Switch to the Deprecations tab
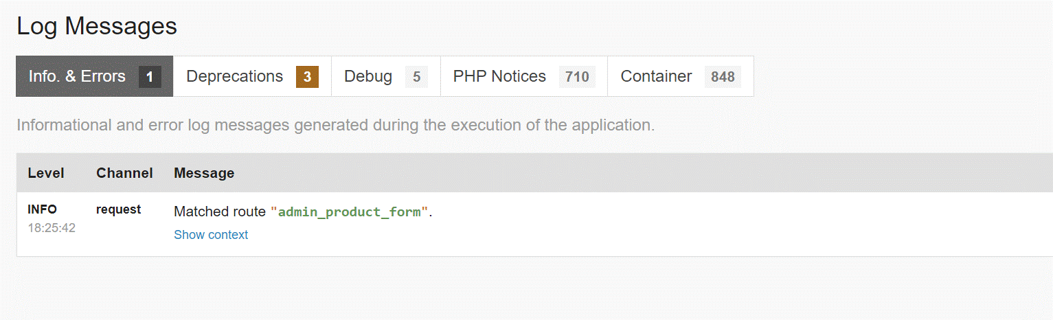The width and height of the screenshot is (1053, 320). pos(234,76)
